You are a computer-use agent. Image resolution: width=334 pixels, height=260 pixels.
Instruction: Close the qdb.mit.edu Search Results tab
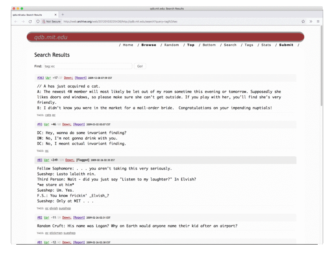[x=56, y=15]
